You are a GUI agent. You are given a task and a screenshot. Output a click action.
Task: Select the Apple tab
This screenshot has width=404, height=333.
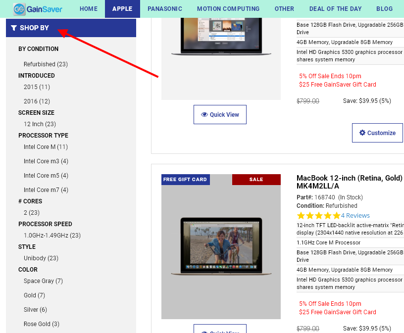click(x=122, y=9)
